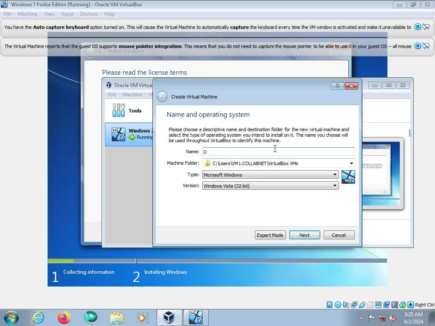Open the Version dropdown showing Windows Vista
Screen dimensions: 435x326
271,186
